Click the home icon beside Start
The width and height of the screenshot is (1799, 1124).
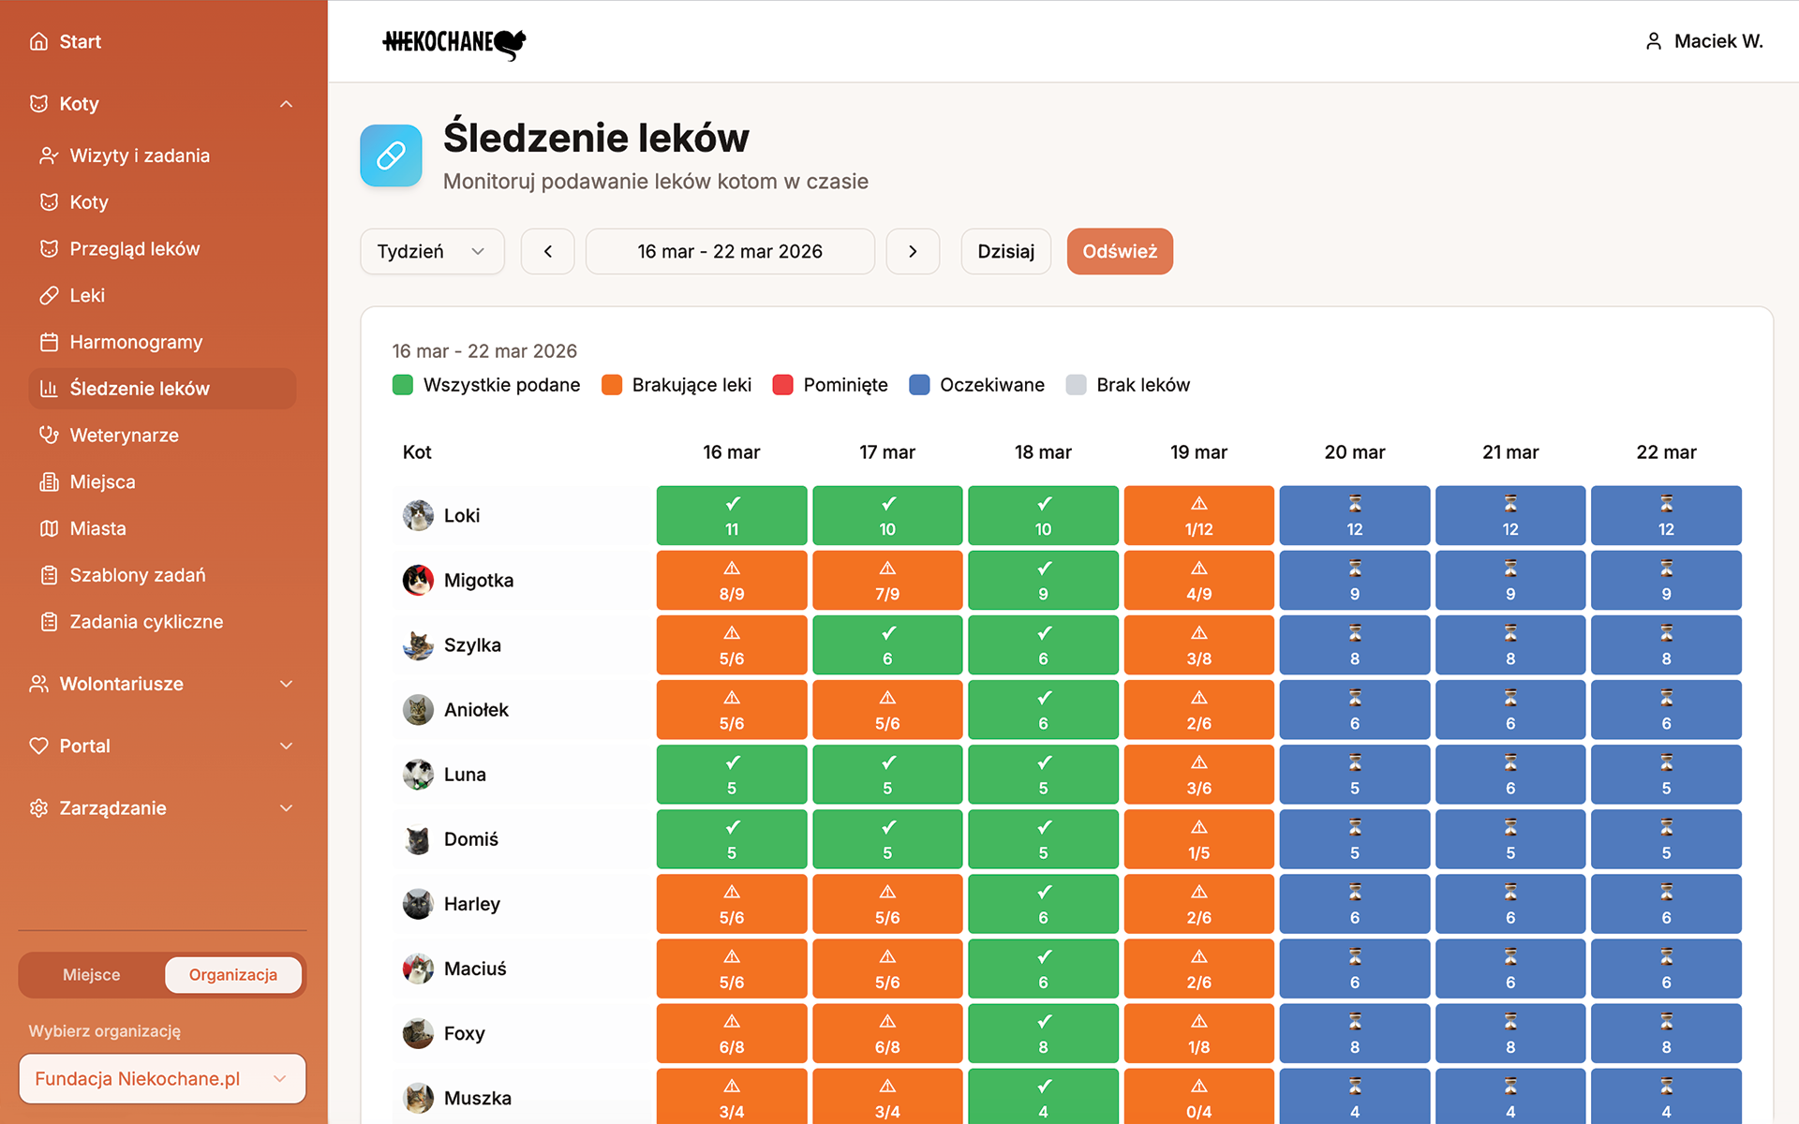pos(38,41)
